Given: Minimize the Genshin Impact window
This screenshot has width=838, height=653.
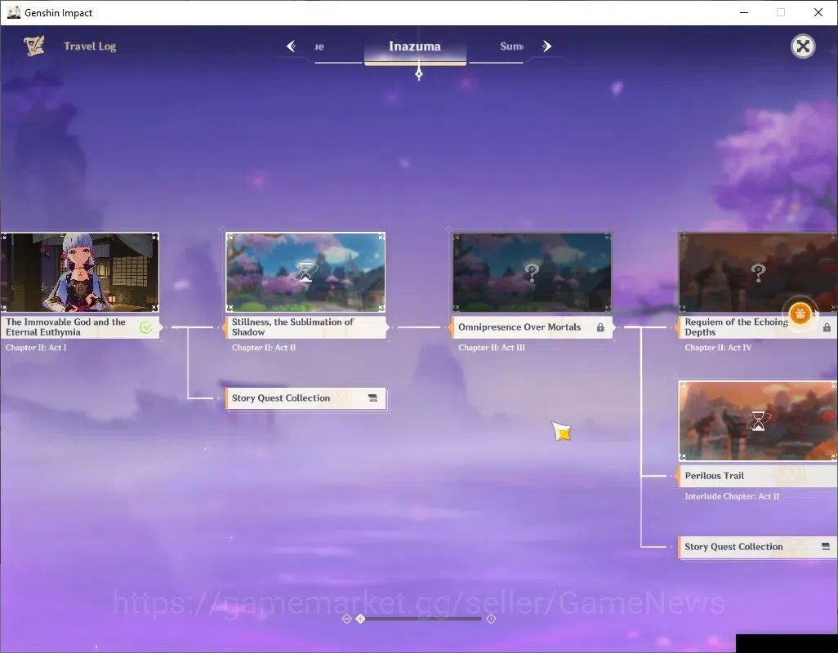Looking at the screenshot, I should pyautogui.click(x=743, y=12).
